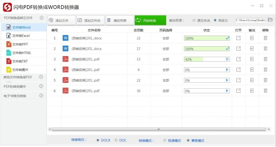The height and width of the screenshot is (147, 276).
Task: Open the output folder browse icon
Action: [270, 20]
